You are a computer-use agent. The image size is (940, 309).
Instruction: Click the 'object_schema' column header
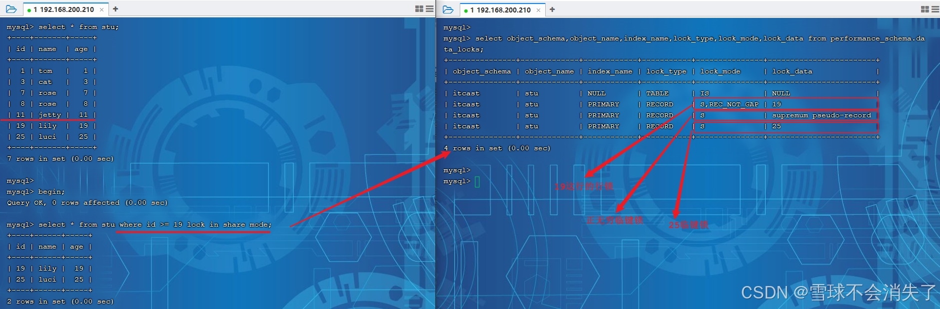click(482, 71)
